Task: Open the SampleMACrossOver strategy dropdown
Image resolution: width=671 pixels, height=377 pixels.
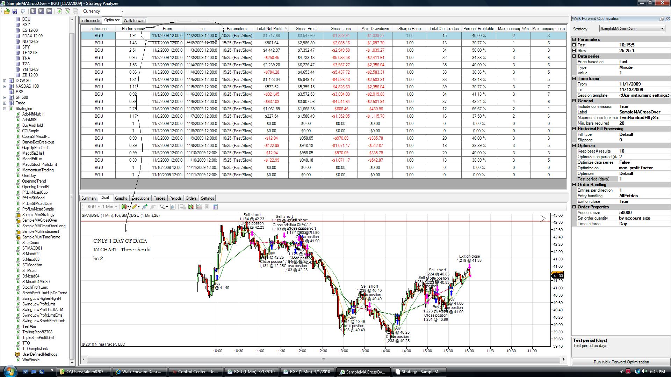Action: 632,29
